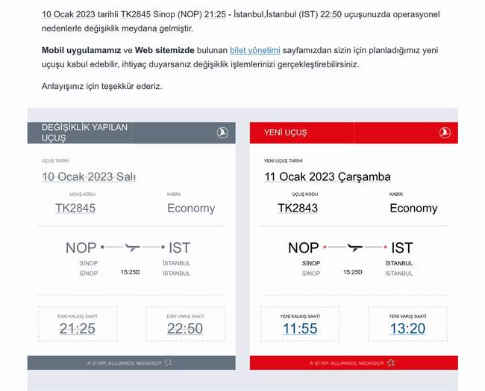Click old departure time 21:25

tap(78, 329)
